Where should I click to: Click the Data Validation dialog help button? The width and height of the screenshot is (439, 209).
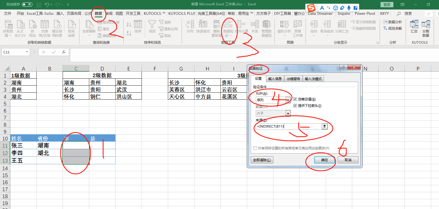pyautogui.click(x=343, y=67)
